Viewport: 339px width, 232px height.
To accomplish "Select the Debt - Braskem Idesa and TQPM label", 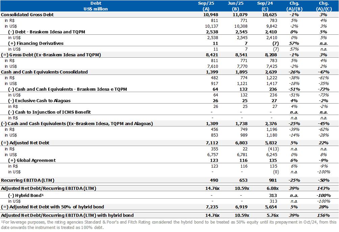I will click(46, 32).
